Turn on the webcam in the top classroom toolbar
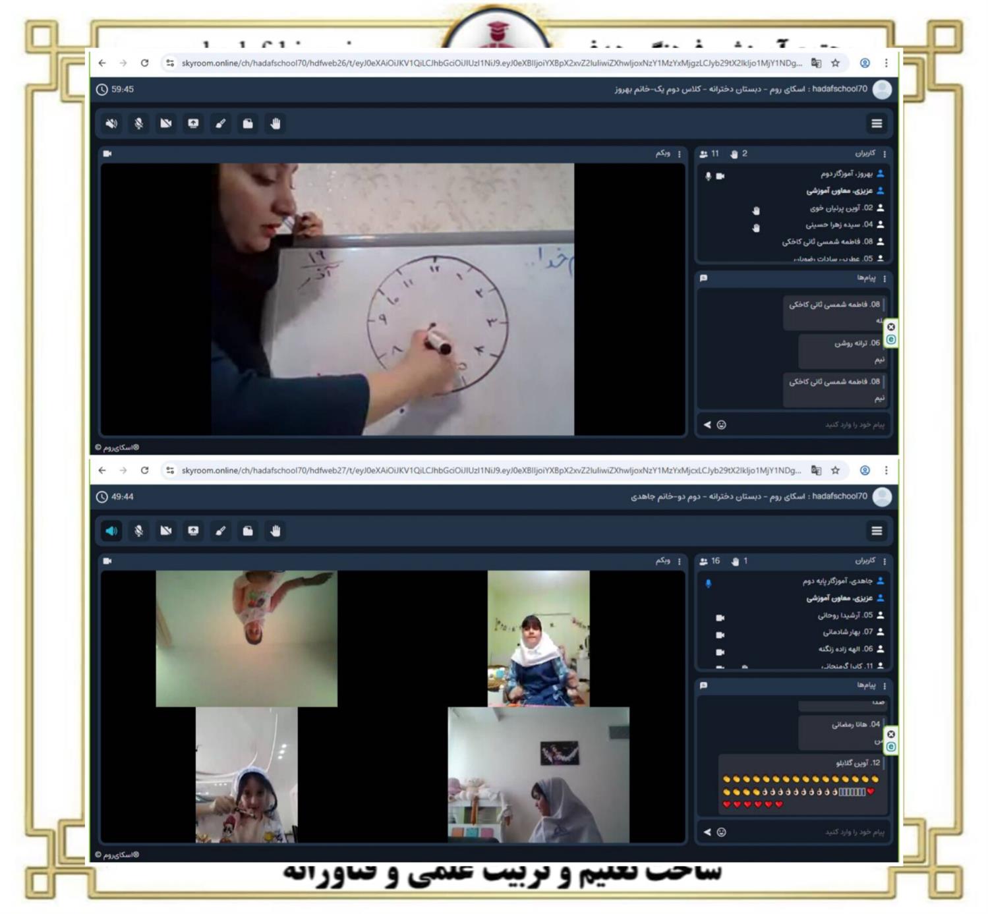This screenshot has height=914, width=988. click(x=166, y=124)
